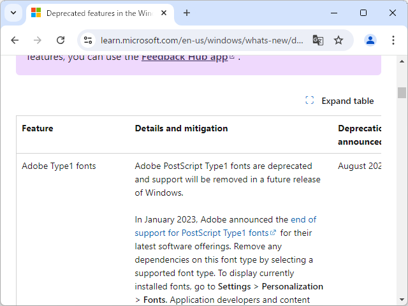Click the vertical scrollbar thumb

pyautogui.click(x=402, y=92)
